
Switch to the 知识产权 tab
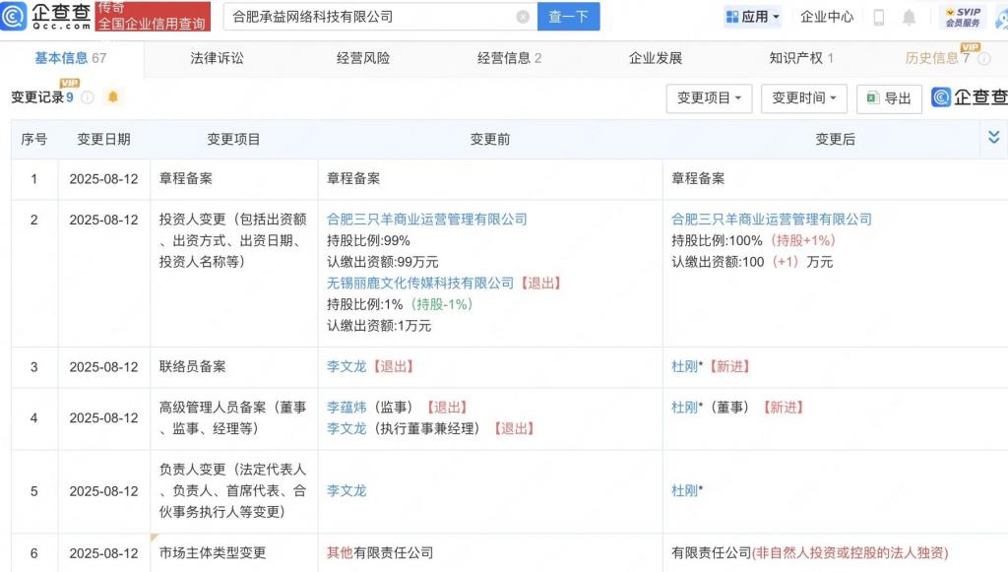point(801,58)
